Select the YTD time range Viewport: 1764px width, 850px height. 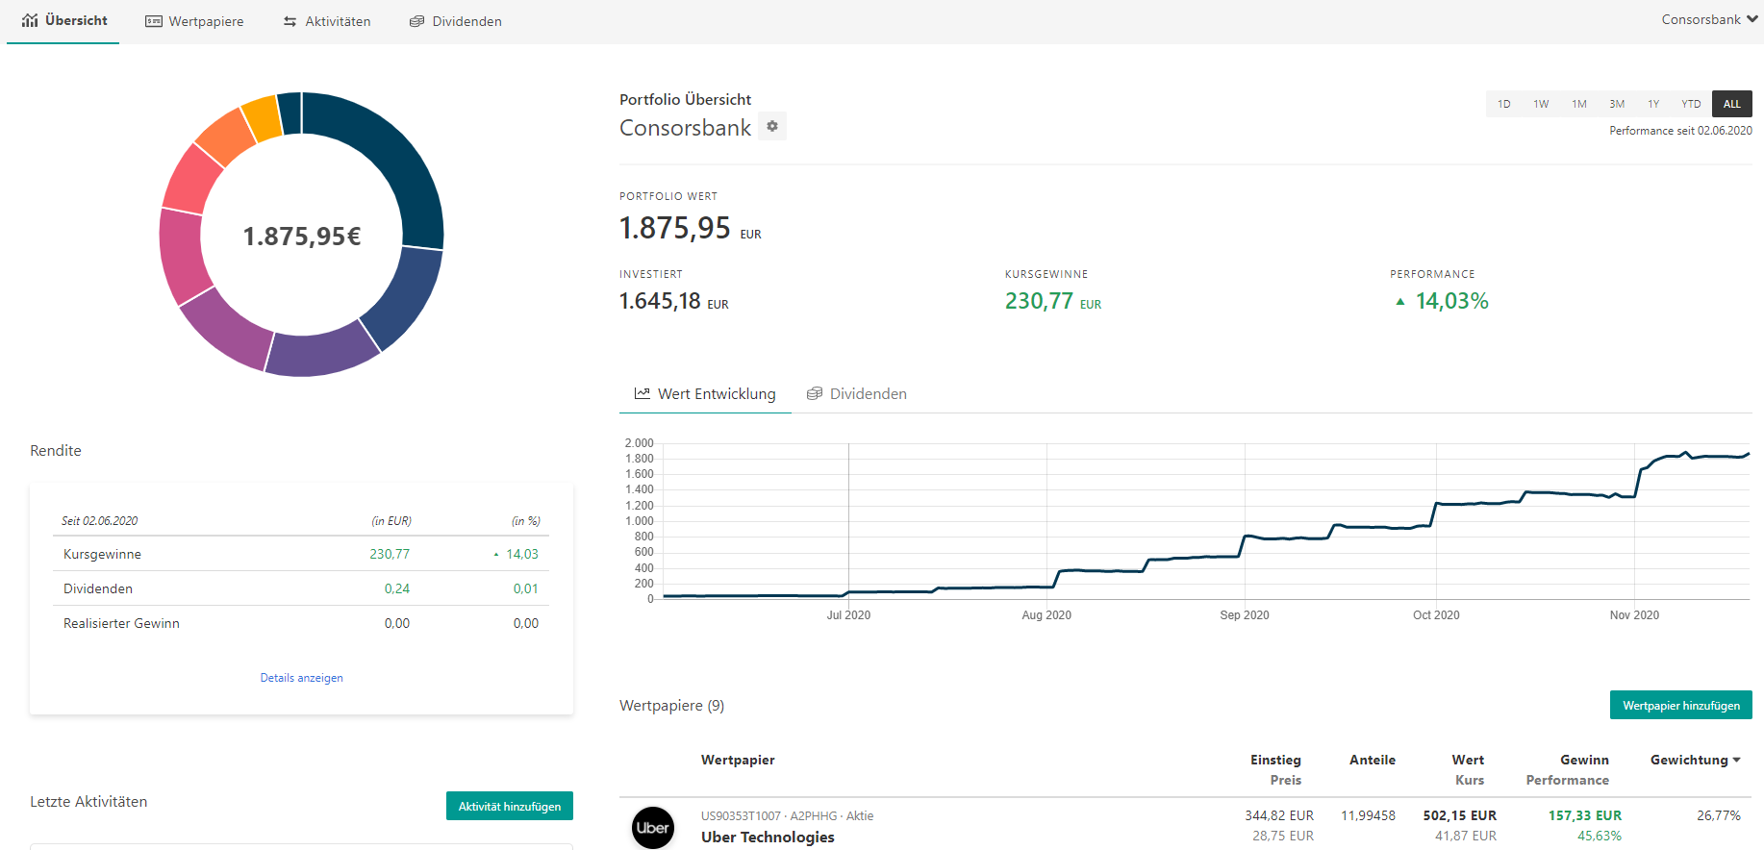click(x=1691, y=104)
